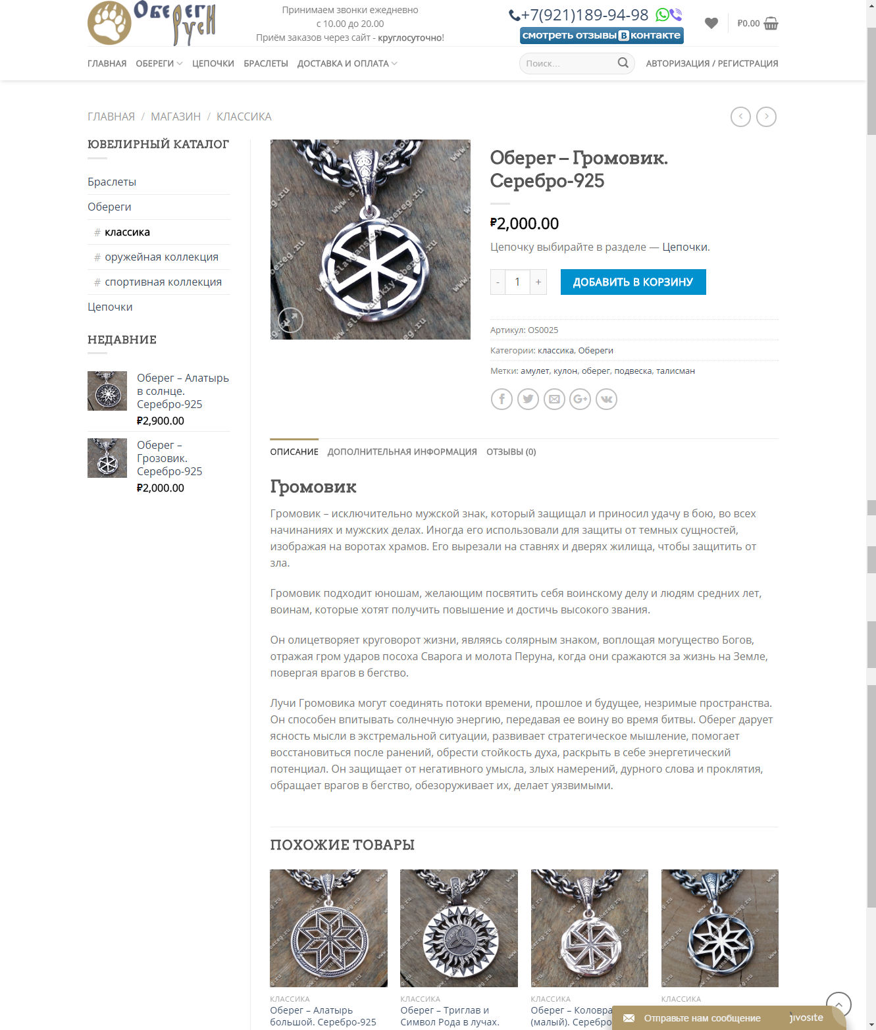
Task: Decrease quantity with minus button
Action: point(498,282)
